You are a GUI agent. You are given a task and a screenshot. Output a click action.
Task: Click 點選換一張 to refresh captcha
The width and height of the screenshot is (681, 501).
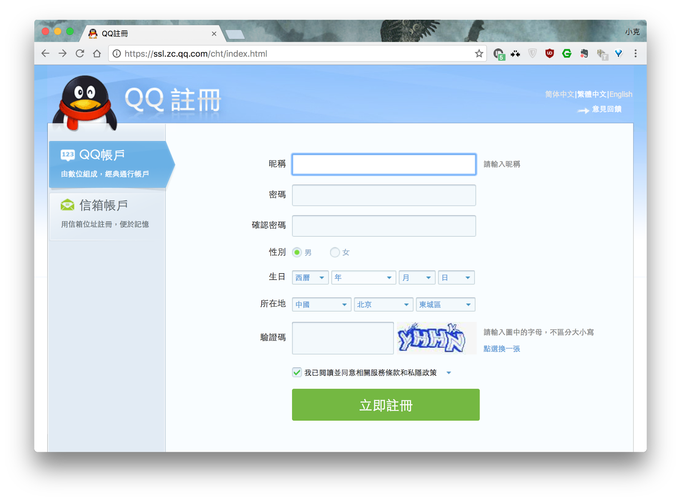(502, 348)
